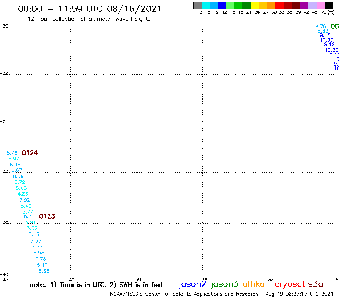Click the cyan swatch in the color scale

pos(205,6)
